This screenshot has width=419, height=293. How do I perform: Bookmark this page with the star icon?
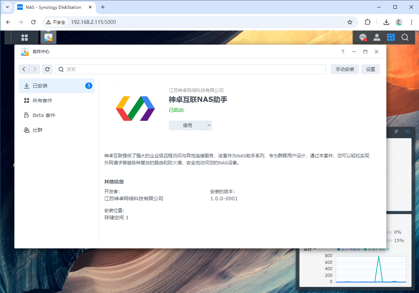point(350,22)
